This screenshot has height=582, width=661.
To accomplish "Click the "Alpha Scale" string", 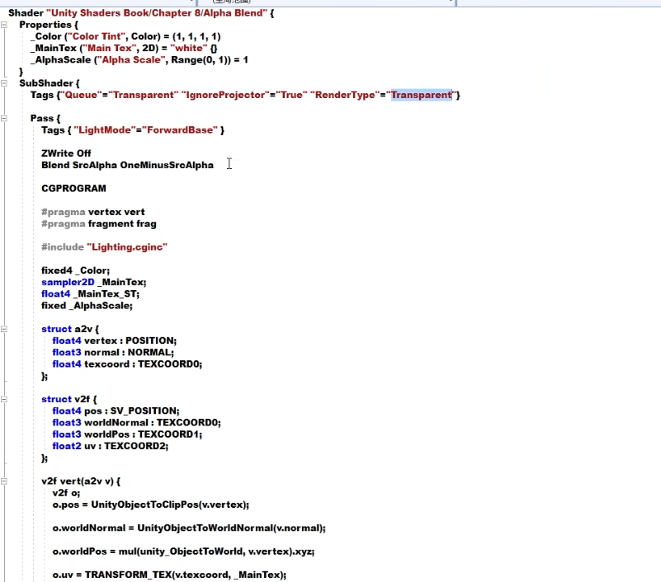I will [131, 60].
